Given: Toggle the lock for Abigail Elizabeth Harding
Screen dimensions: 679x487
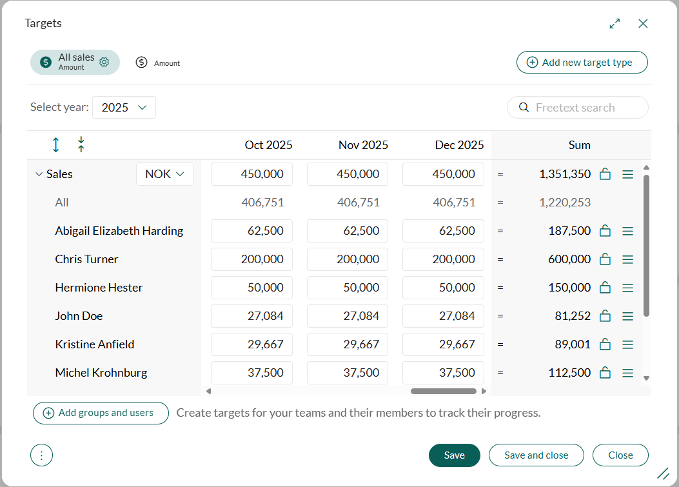Looking at the screenshot, I should (x=605, y=231).
